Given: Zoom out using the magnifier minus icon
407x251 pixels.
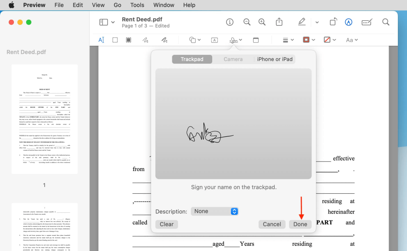Looking at the screenshot, I should 247,22.
